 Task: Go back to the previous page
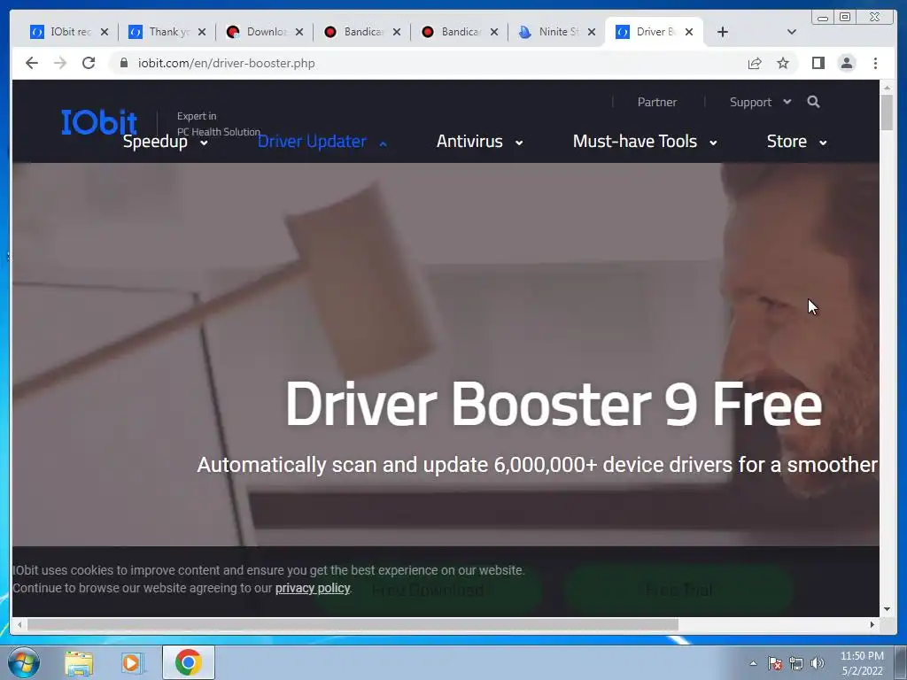pos(32,63)
